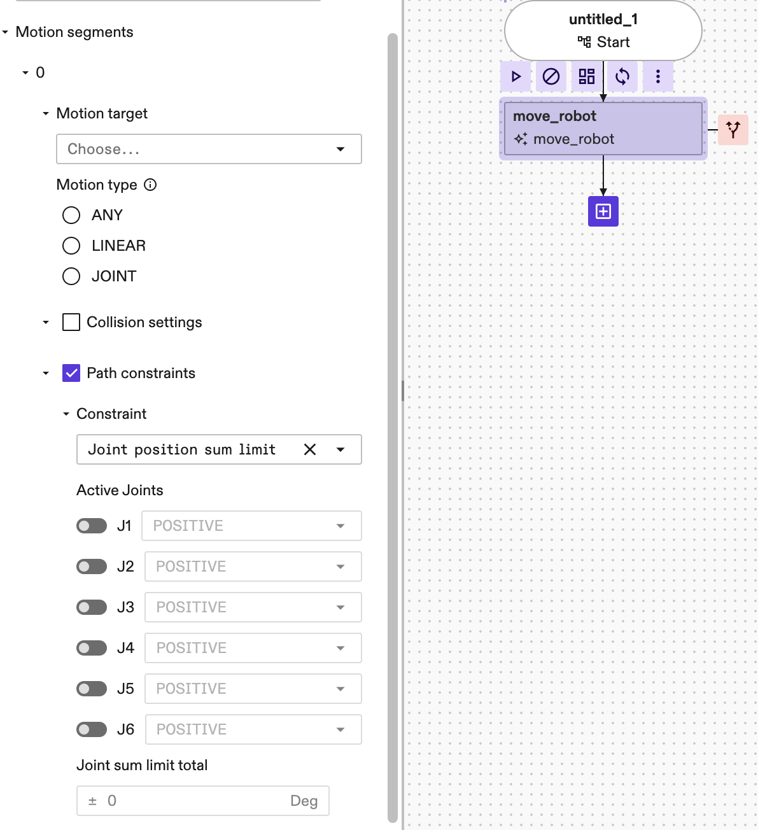
Task: Open the blocks/components icon in the node toolbar
Action: (x=587, y=76)
